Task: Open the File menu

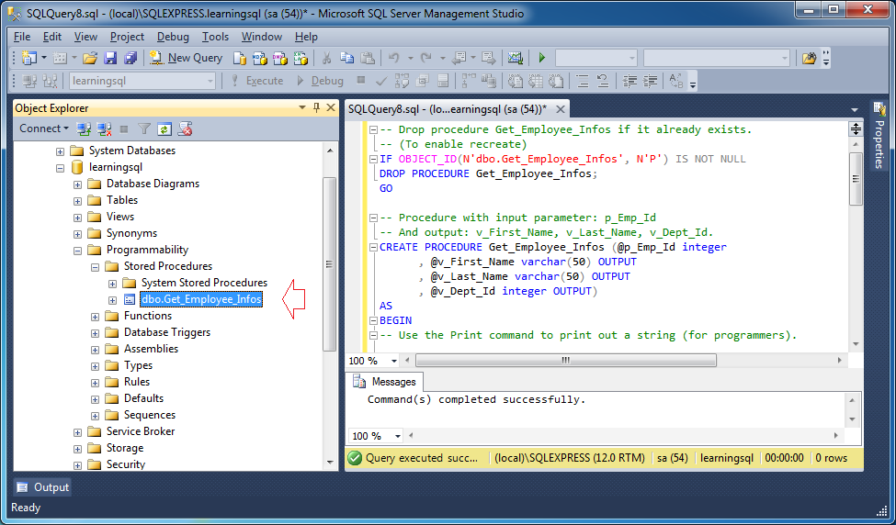Action: (22, 37)
